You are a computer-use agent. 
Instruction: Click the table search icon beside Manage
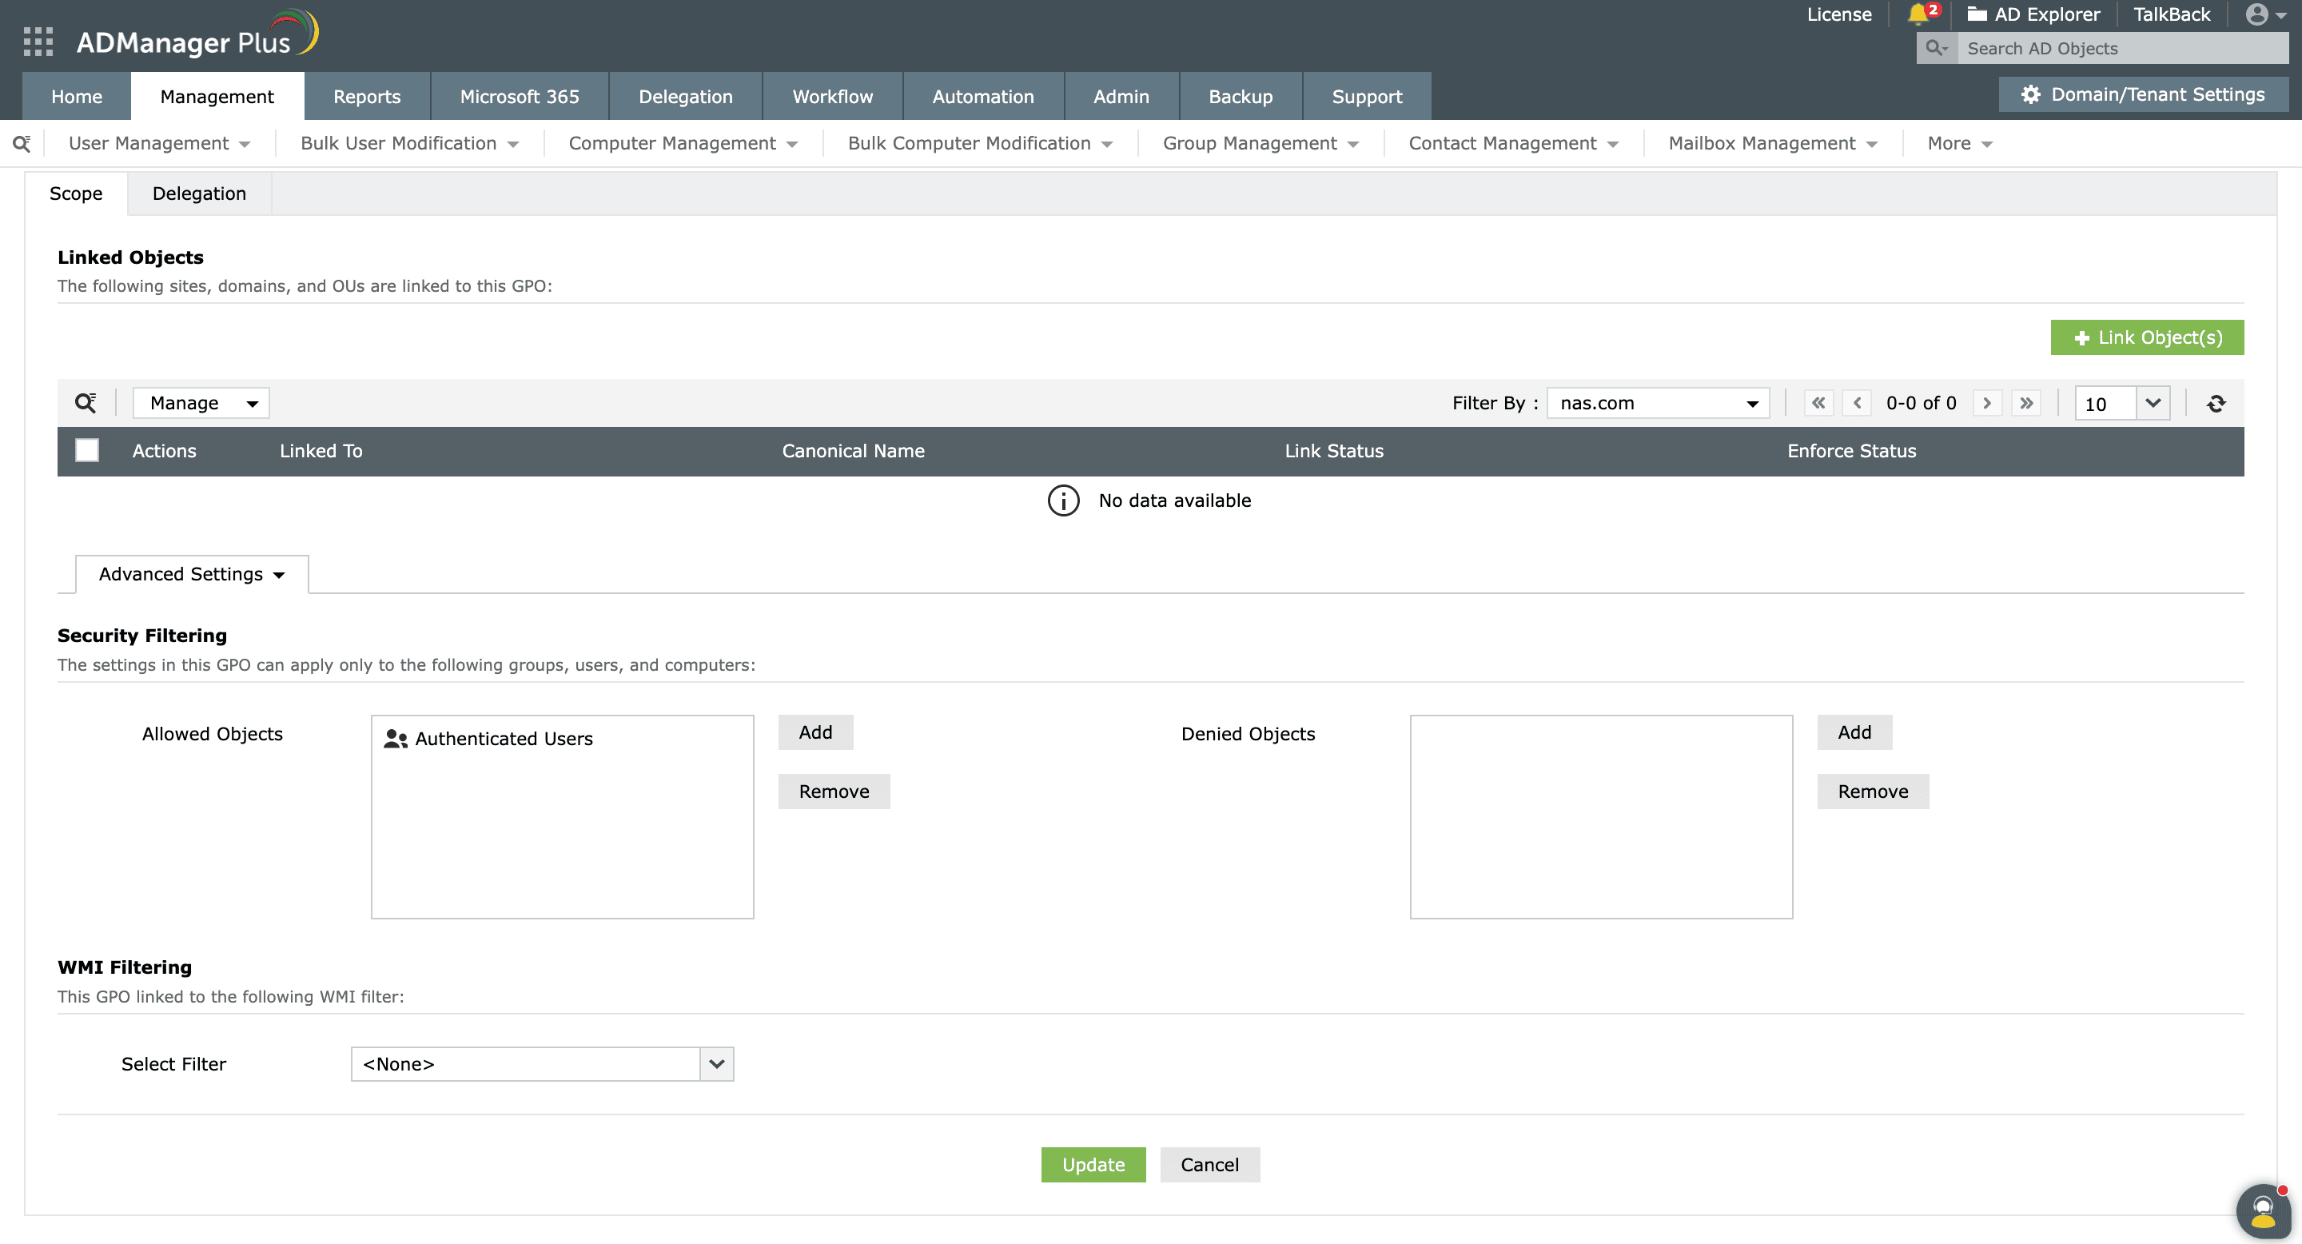click(85, 403)
